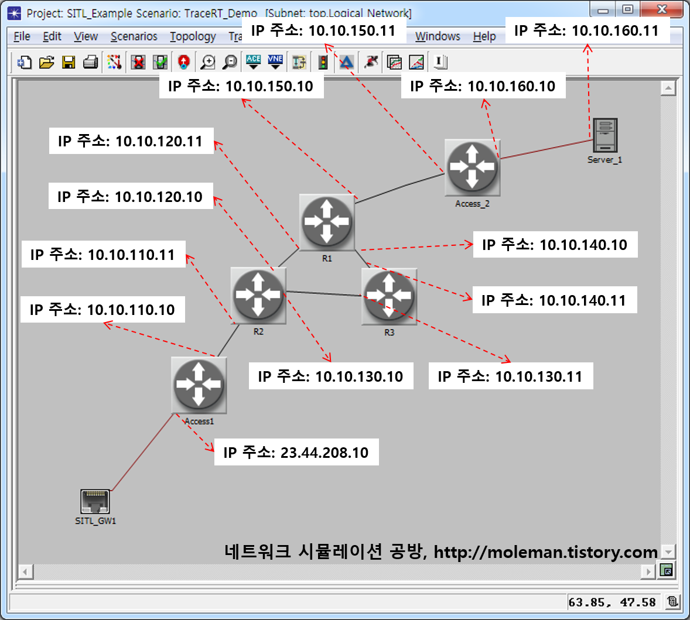
Task: Click the Server_1 node label text
Action: 604,160
